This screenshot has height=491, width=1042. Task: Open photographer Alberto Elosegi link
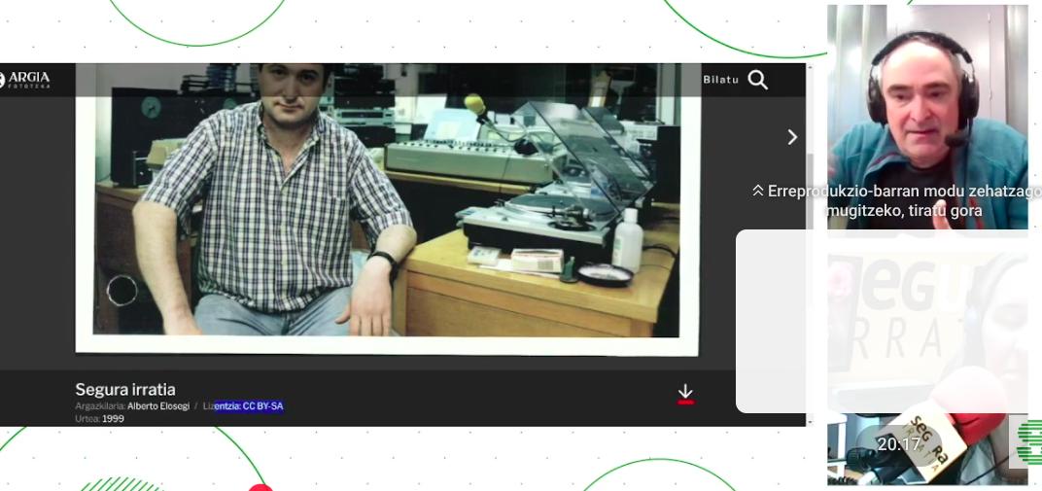click(x=158, y=406)
